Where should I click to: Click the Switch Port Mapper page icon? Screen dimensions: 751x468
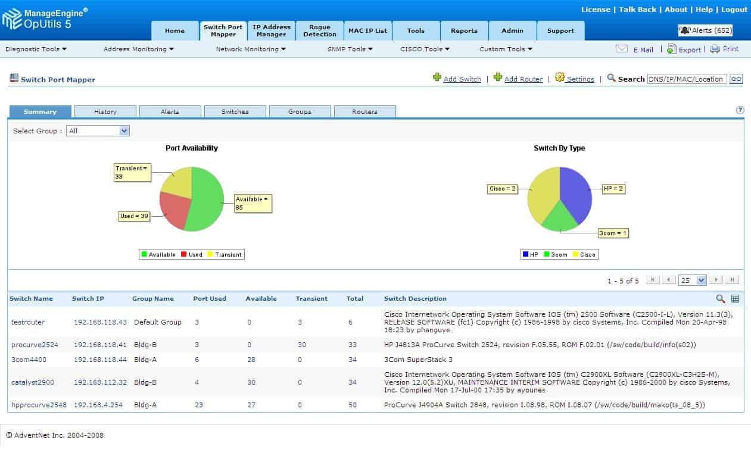(14, 78)
